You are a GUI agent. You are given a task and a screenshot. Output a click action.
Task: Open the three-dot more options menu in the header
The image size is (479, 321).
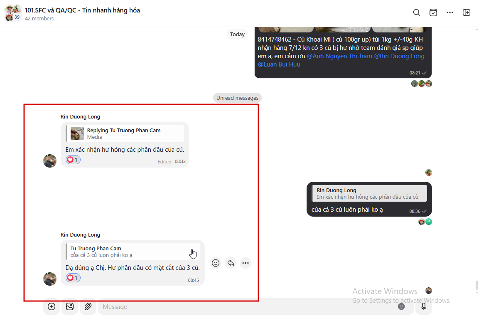point(450,12)
